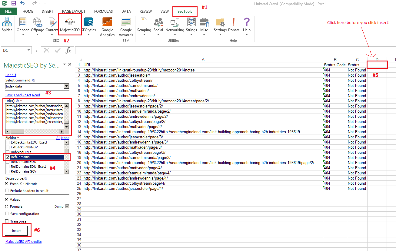This screenshot has height=251, width=396.
Task: Tick the Transpose checkbox
Action: (7, 221)
